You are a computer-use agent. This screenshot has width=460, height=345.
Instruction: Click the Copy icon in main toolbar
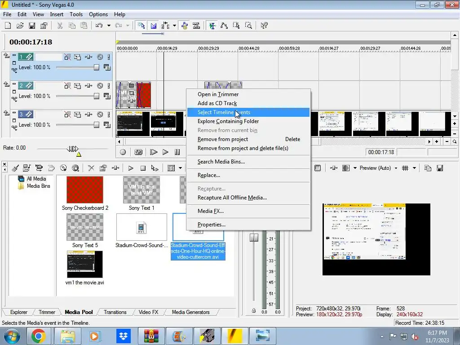pyautogui.click(x=72, y=26)
